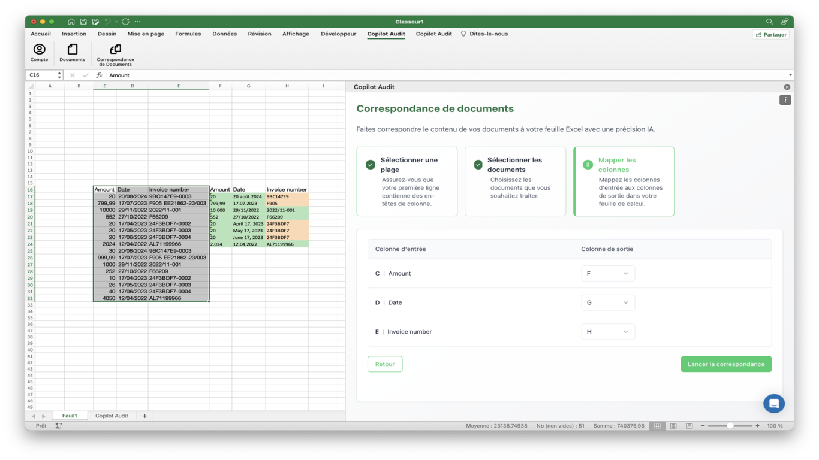
Task: Open output column dropdown for Invoice number
Action: [608, 332]
